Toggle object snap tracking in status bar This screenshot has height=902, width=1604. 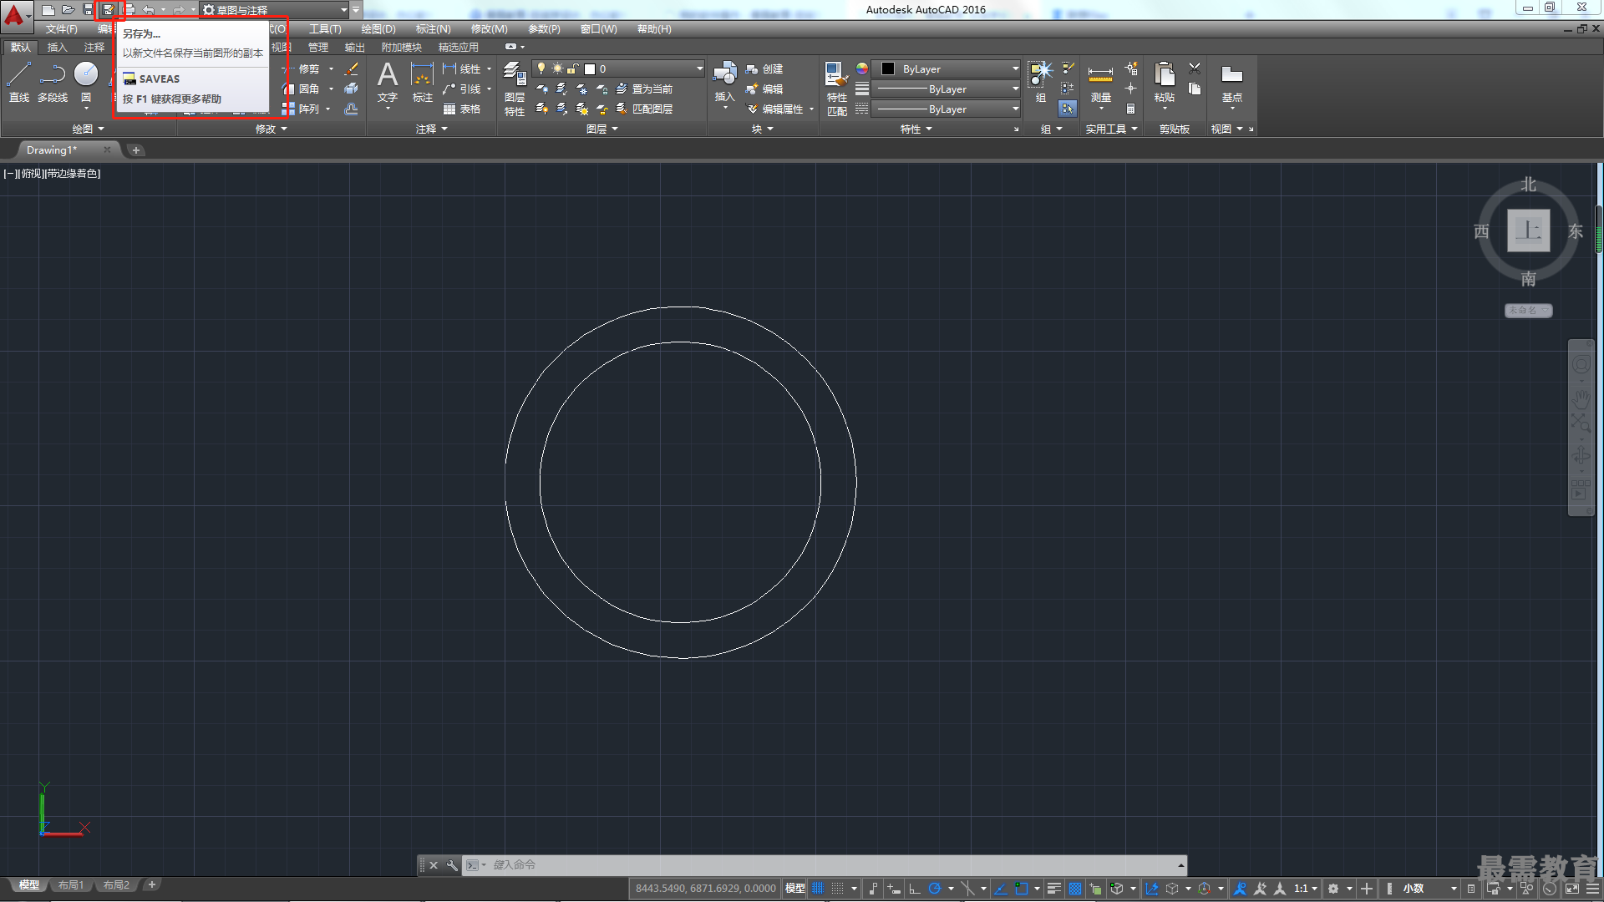(1001, 889)
